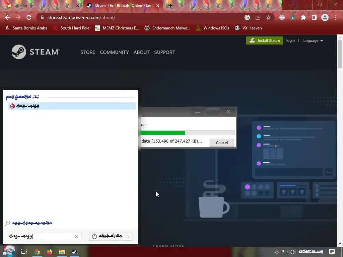The height and width of the screenshot is (257, 343).
Task: Click the Install Steam button
Action: pos(265,40)
